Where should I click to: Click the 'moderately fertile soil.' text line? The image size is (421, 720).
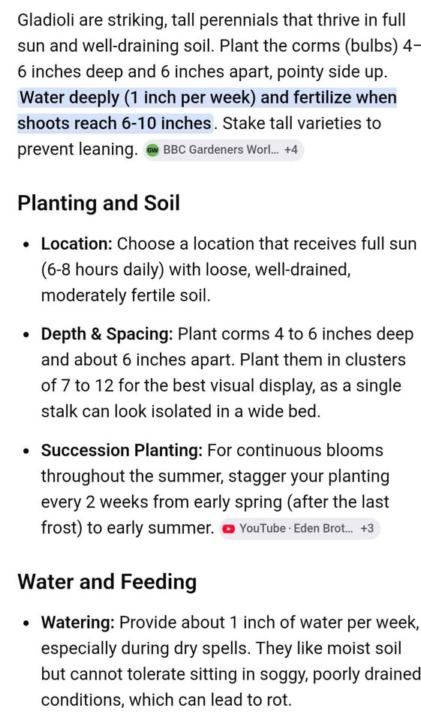(x=126, y=295)
